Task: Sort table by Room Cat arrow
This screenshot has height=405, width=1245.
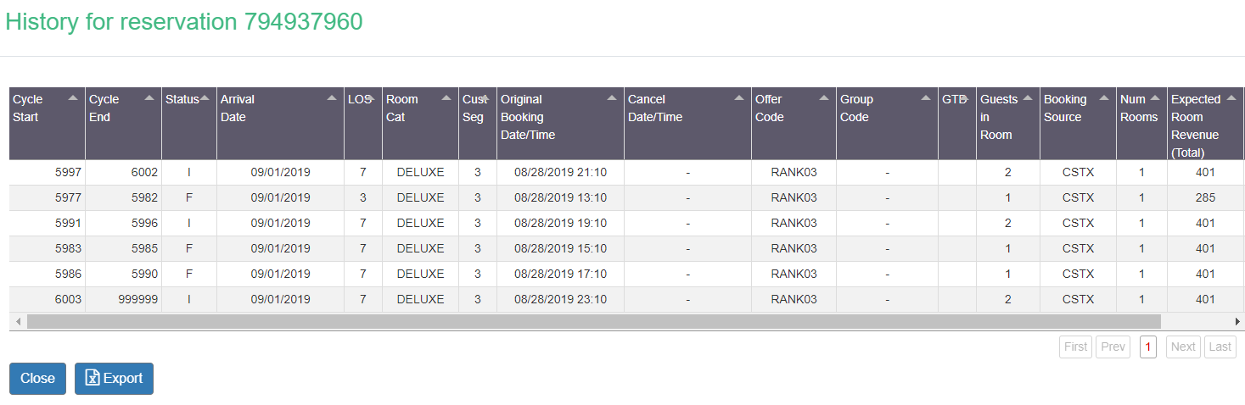Action: tap(446, 98)
